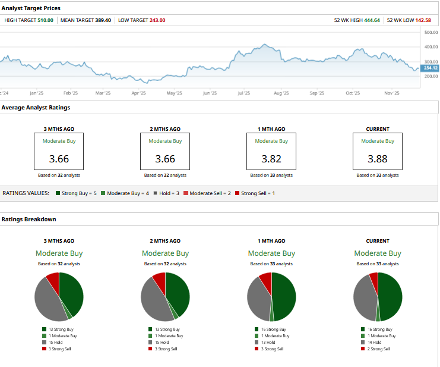Click the current 3.88 average rating box
The image size is (440, 367).
378,151
